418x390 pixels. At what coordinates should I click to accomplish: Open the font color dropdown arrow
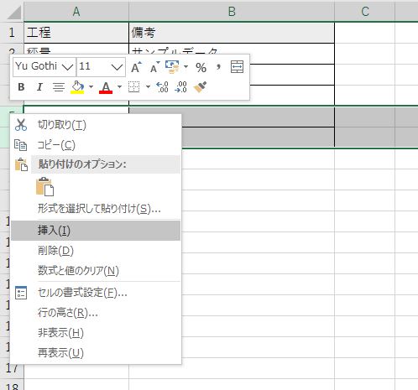(x=120, y=87)
